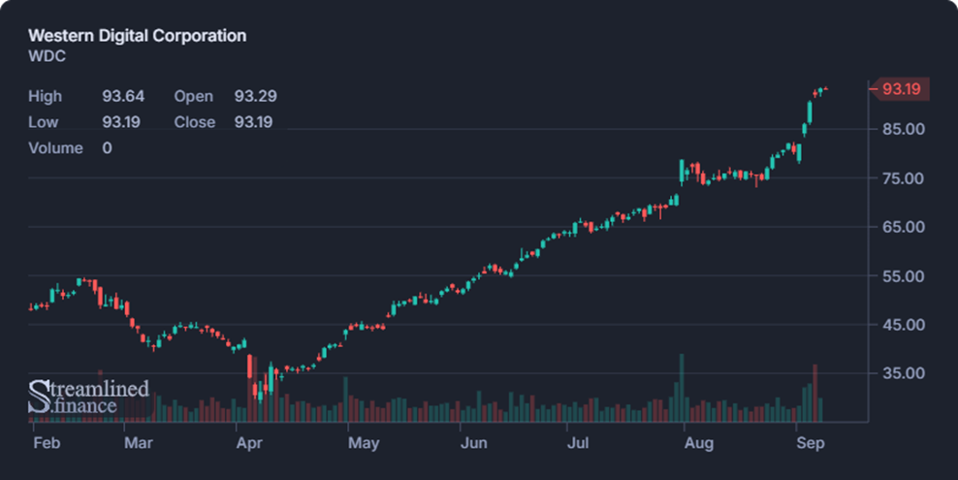Click the High label text

pos(46,97)
